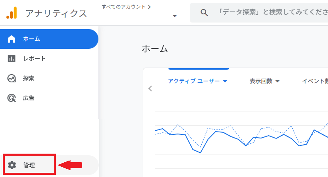Click the 管理 gear icon

click(x=12, y=165)
